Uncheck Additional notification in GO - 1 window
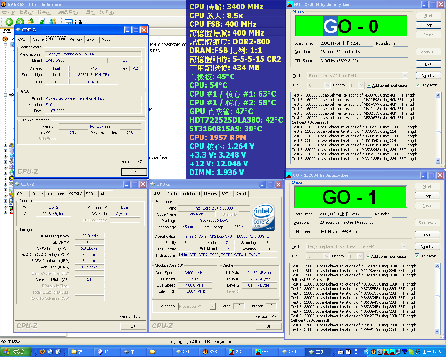 coord(368,256)
